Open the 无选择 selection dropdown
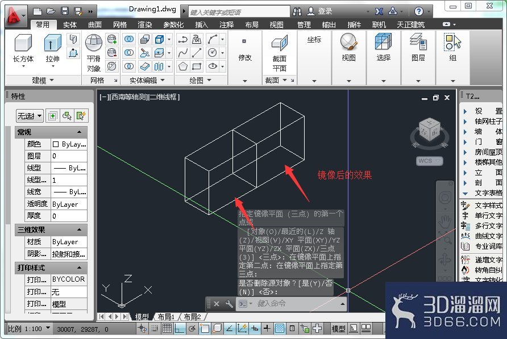The height and width of the screenshot is (339, 507). 30,116
